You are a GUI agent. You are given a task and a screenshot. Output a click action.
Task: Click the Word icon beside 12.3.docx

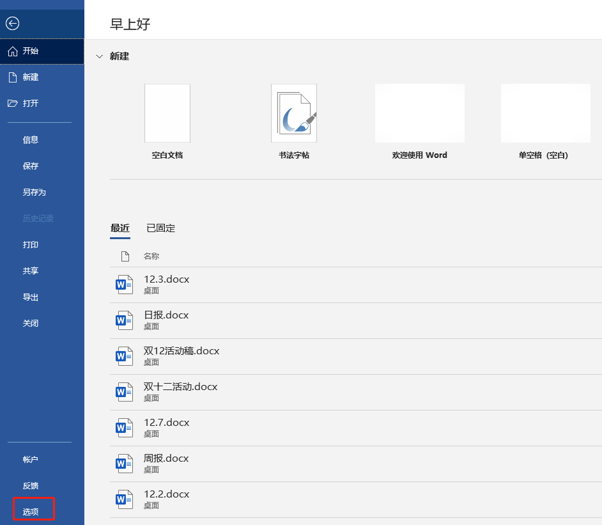point(125,285)
